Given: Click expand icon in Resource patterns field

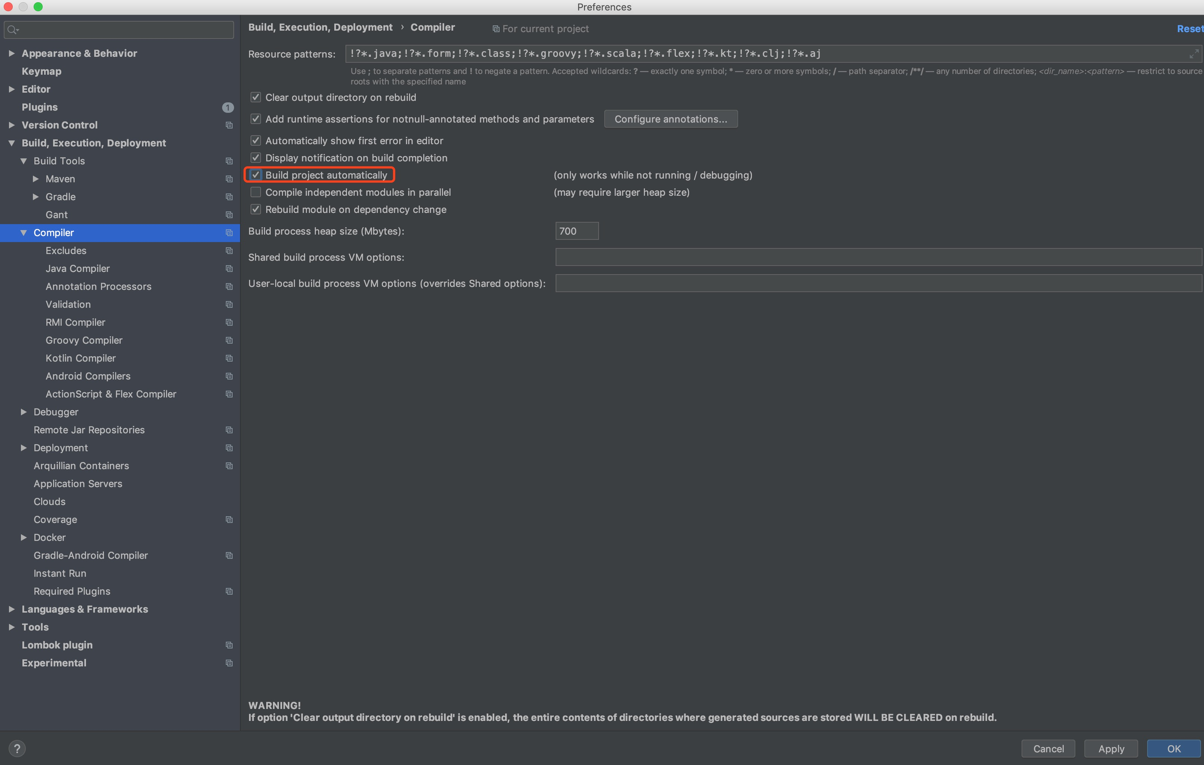Looking at the screenshot, I should (1194, 53).
